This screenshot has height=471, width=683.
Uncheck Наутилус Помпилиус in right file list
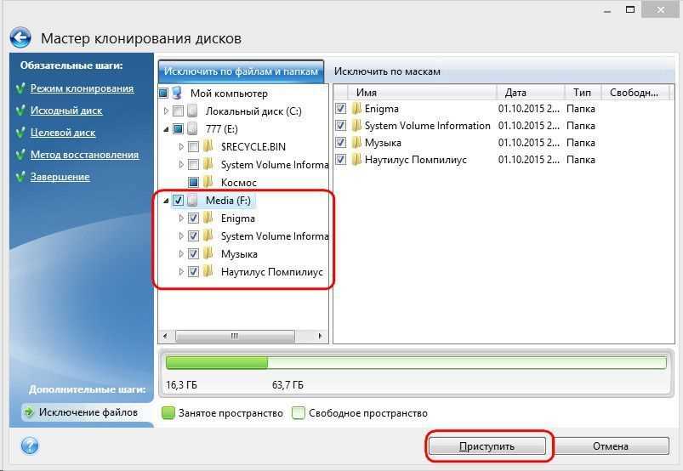340,159
